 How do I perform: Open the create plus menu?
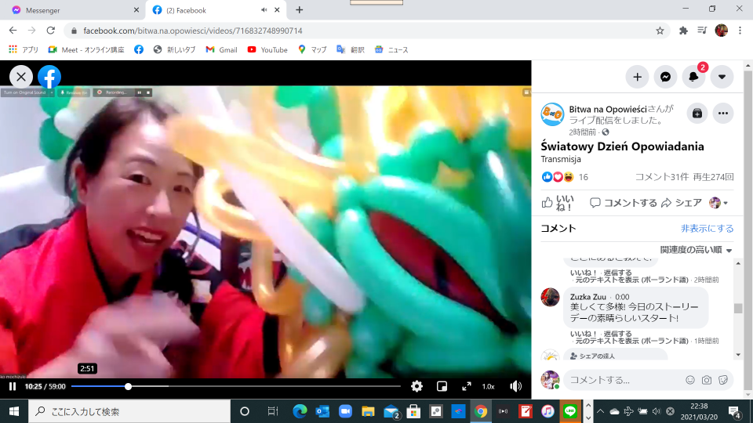click(637, 77)
